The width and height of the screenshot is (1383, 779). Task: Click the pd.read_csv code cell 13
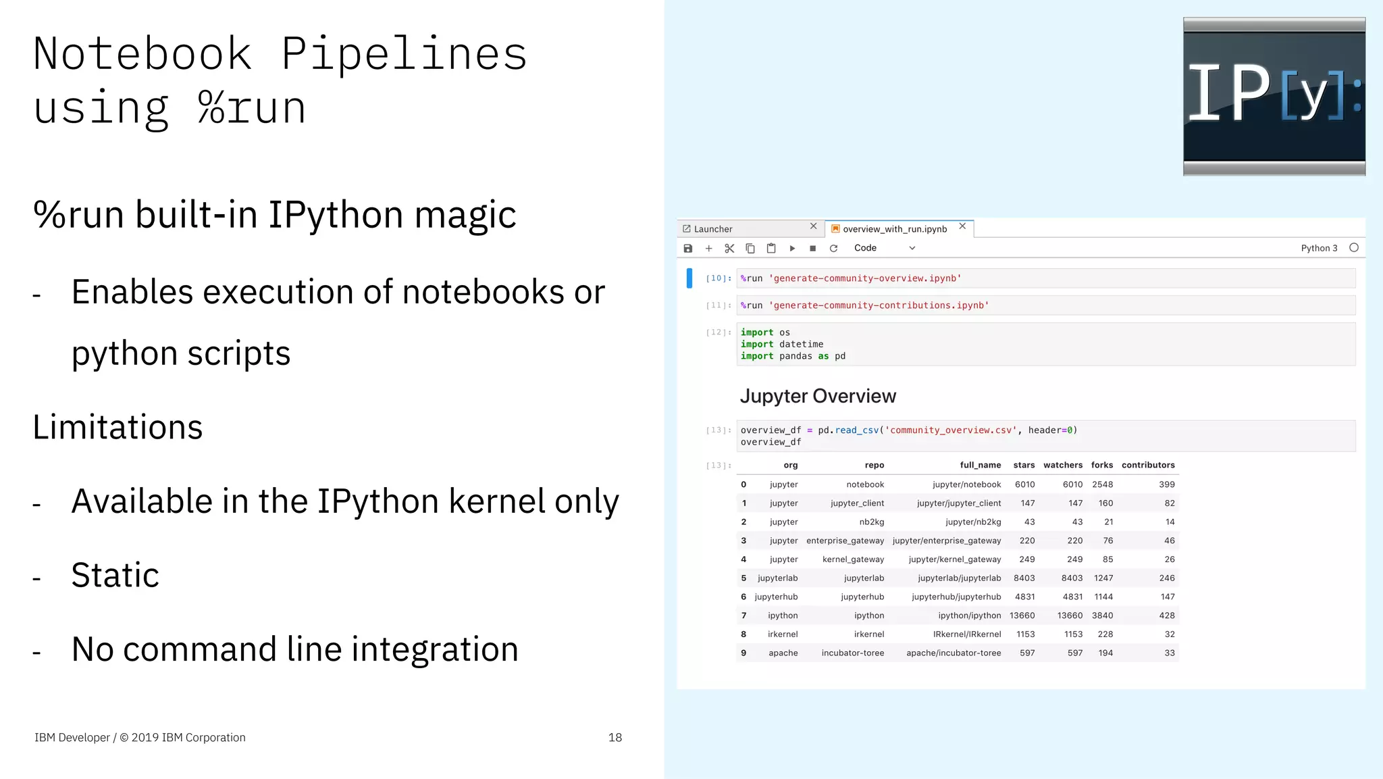pos(1046,436)
